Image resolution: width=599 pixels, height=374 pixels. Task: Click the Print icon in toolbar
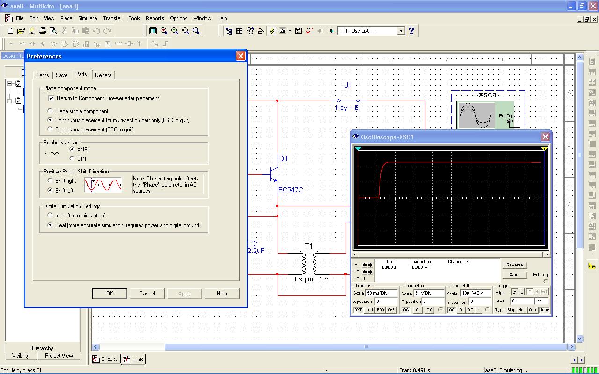(x=43, y=31)
